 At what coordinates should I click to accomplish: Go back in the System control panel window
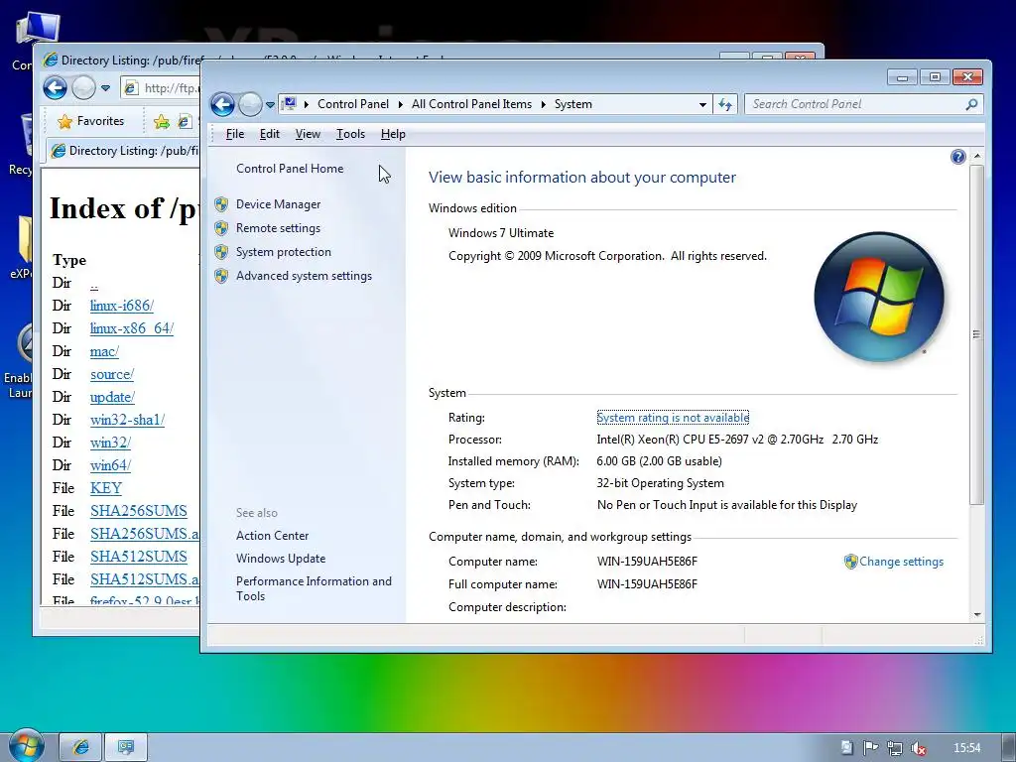coord(222,104)
